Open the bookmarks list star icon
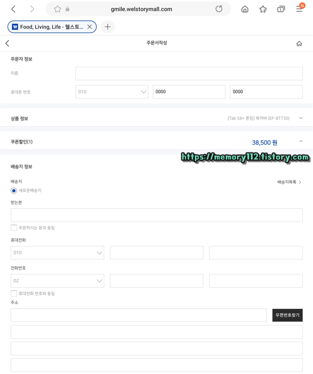Viewport: 313px width, 374px height. pos(263,9)
